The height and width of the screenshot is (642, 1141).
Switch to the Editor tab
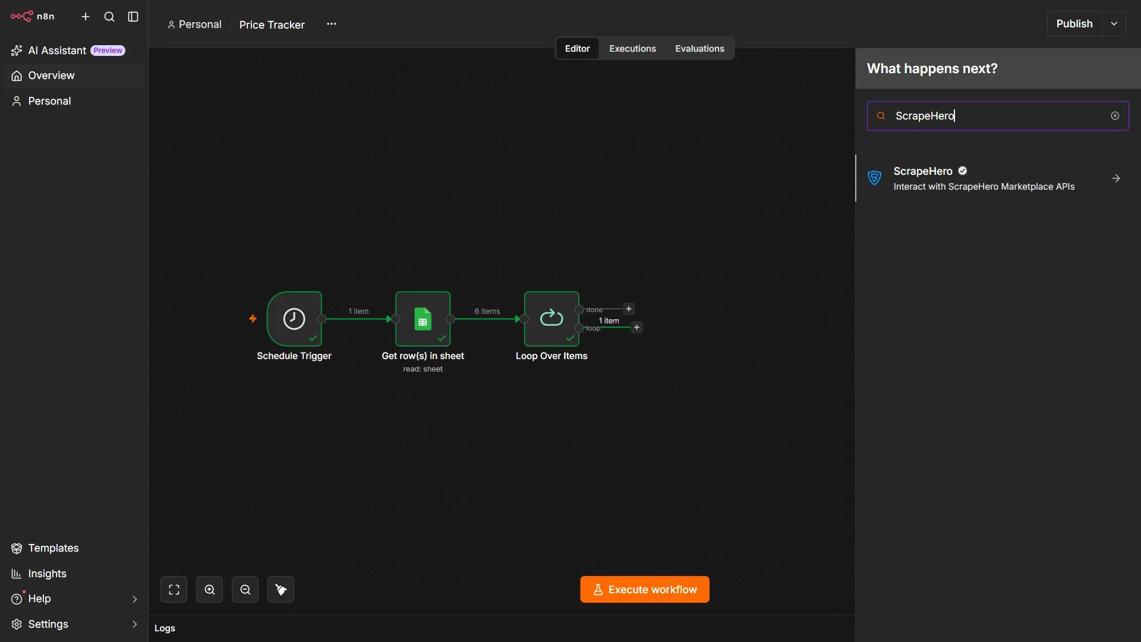[577, 49]
